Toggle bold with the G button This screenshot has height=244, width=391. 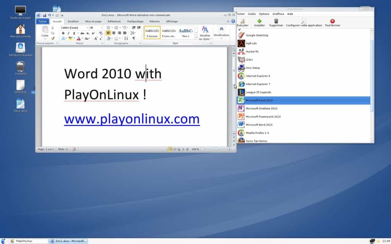point(63,33)
